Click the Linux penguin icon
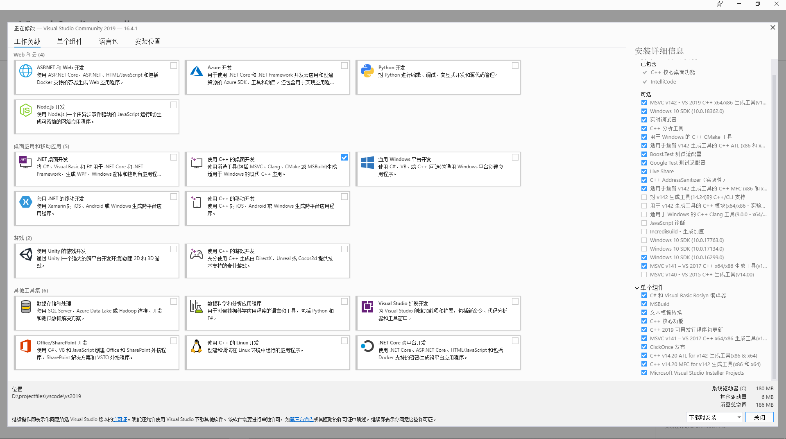The height and width of the screenshot is (439, 786). tap(197, 346)
